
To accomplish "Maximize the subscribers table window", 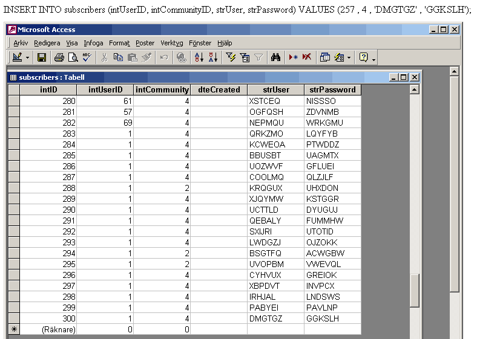I will coord(404,77).
